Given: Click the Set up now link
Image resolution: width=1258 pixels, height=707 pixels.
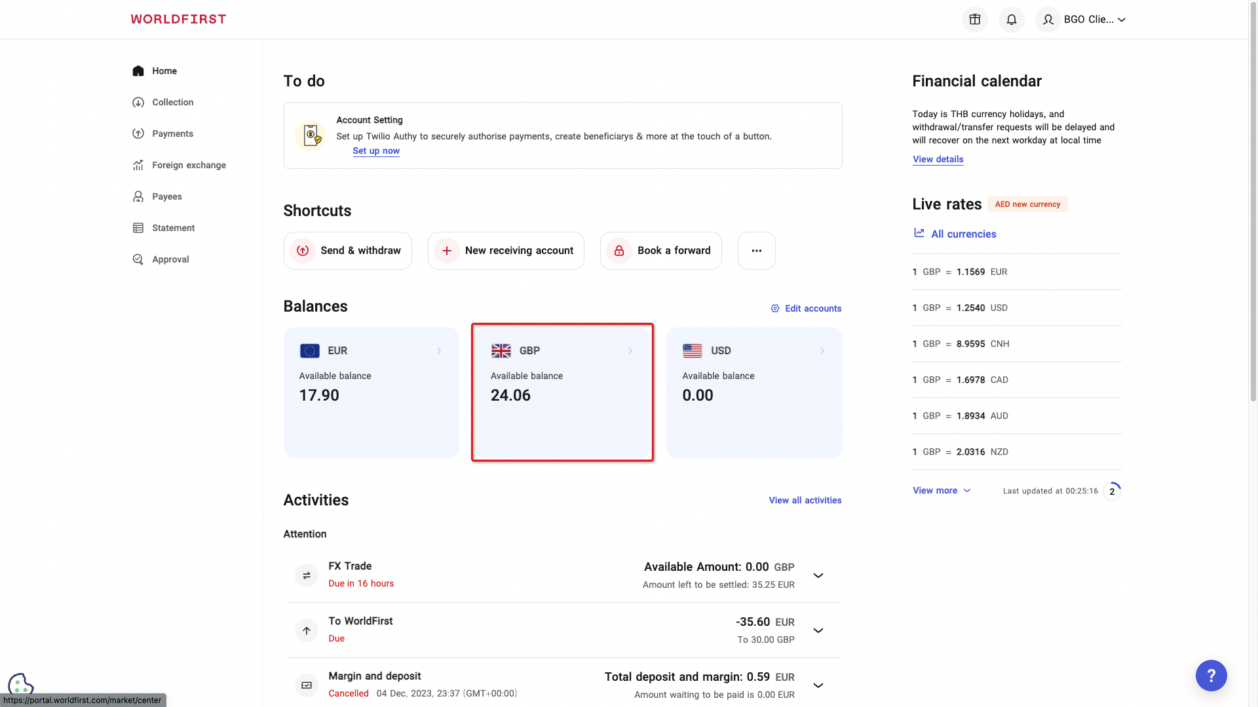Looking at the screenshot, I should pyautogui.click(x=376, y=151).
